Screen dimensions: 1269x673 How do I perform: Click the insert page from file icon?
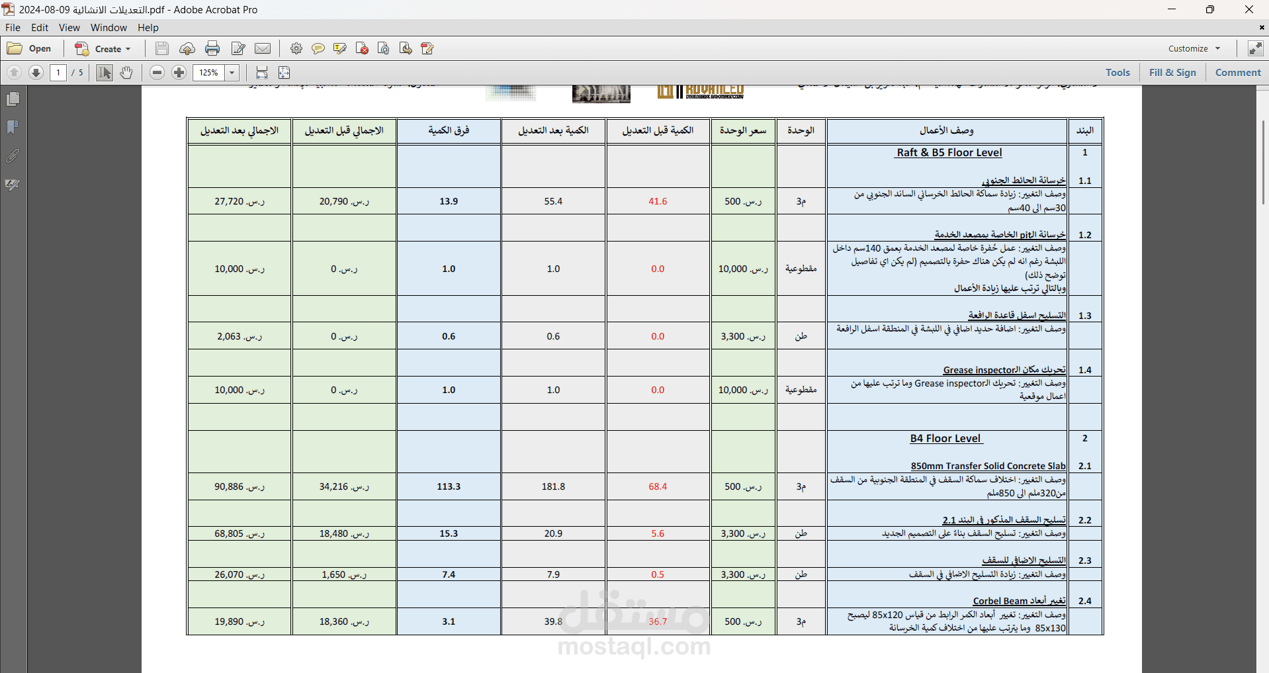coord(406,48)
